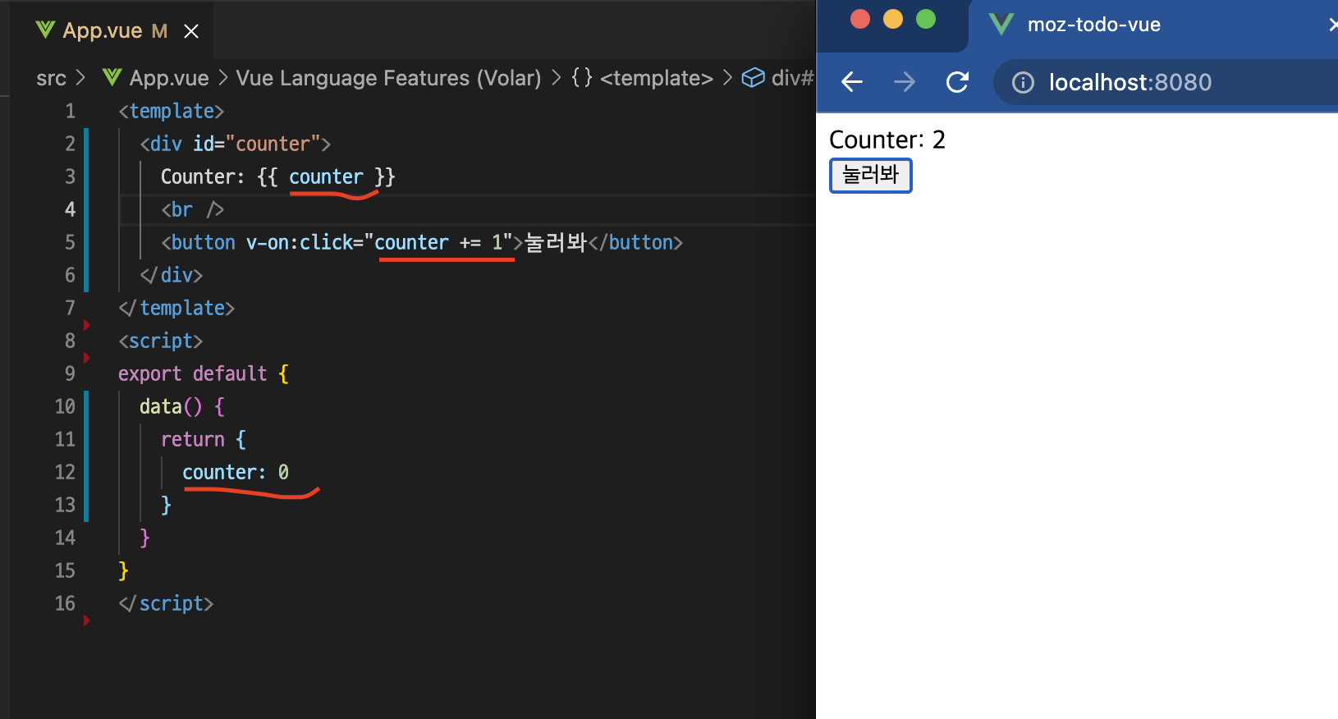View site information icon in address bar

1023,83
